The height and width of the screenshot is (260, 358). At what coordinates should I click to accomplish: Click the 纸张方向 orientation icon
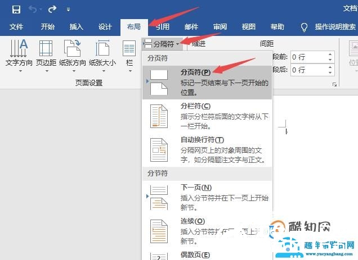coord(72,48)
